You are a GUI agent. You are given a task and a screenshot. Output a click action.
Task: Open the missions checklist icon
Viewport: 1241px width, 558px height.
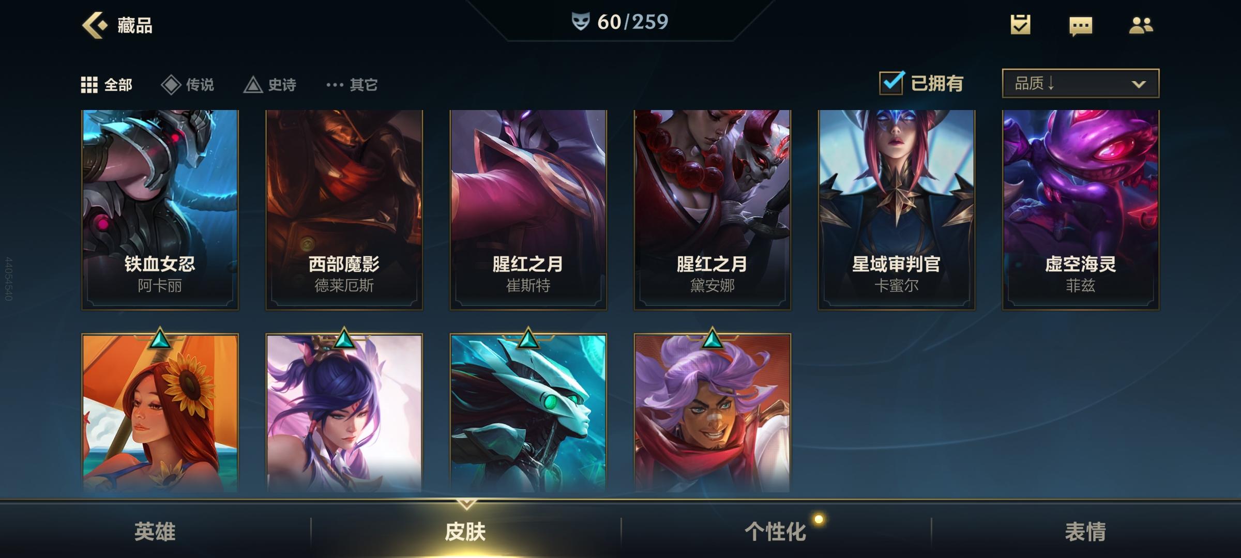coord(1020,24)
